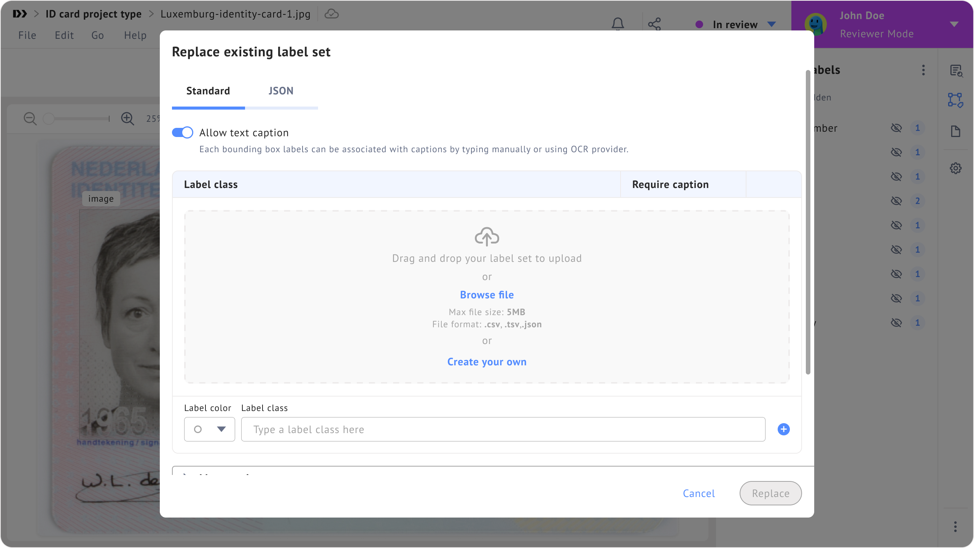Switch to the JSON tab
Screen dimensions: 974x548
[281, 91]
